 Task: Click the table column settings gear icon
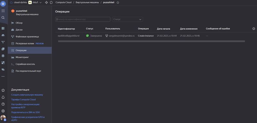[x=254, y=29]
